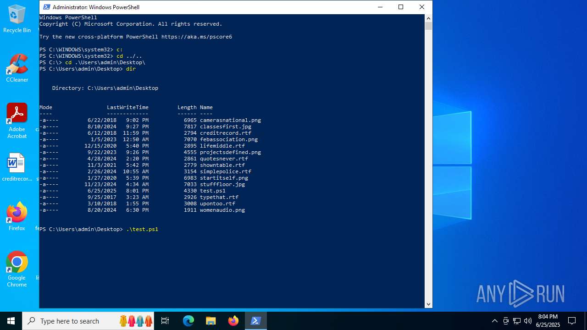
Task: Open the volume speaker tray icon
Action: (x=528, y=321)
